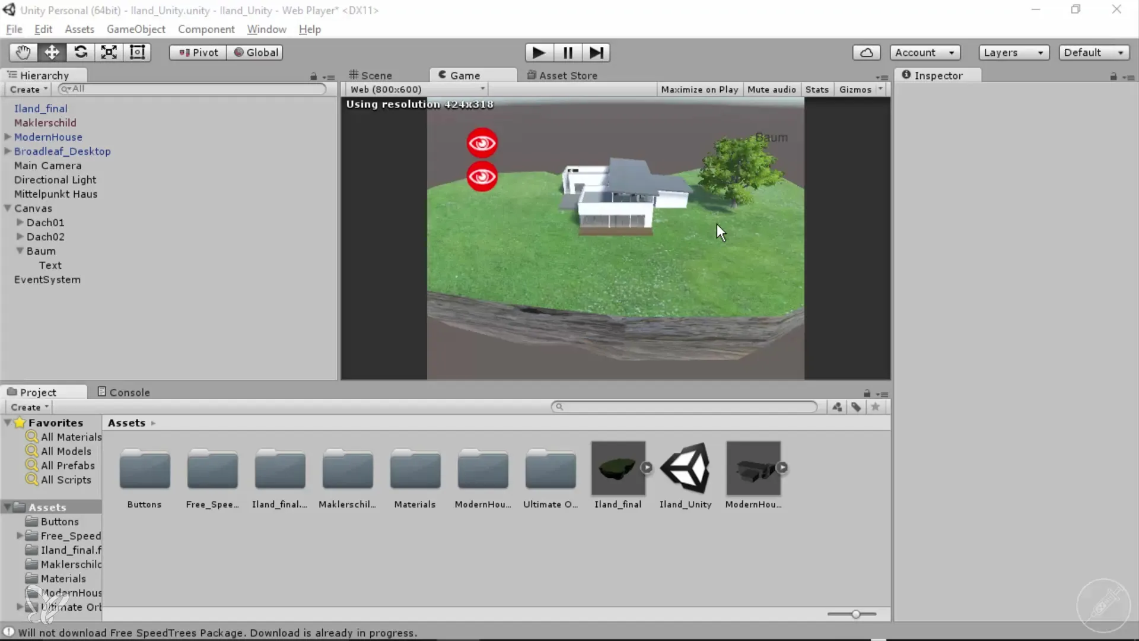Screen dimensions: 1139x641
Task: Click Save search star icon
Action: click(x=875, y=407)
